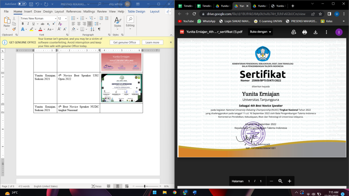The width and height of the screenshot is (349, 196).
Task: Increase paragraph indent
Action: click(x=106, y=18)
